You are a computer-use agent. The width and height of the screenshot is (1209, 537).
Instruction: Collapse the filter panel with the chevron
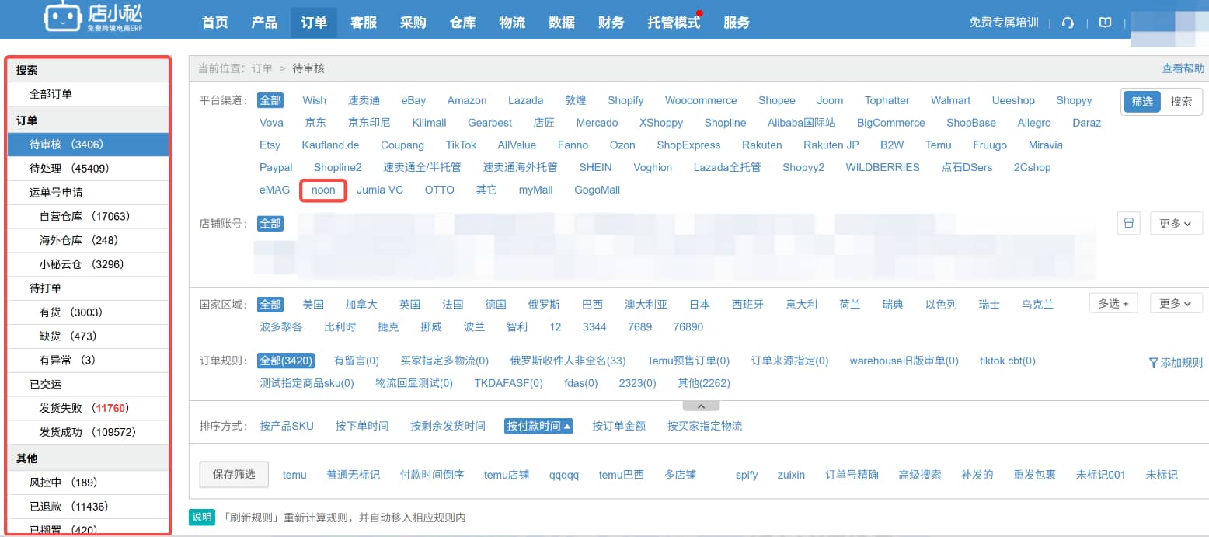coord(701,406)
